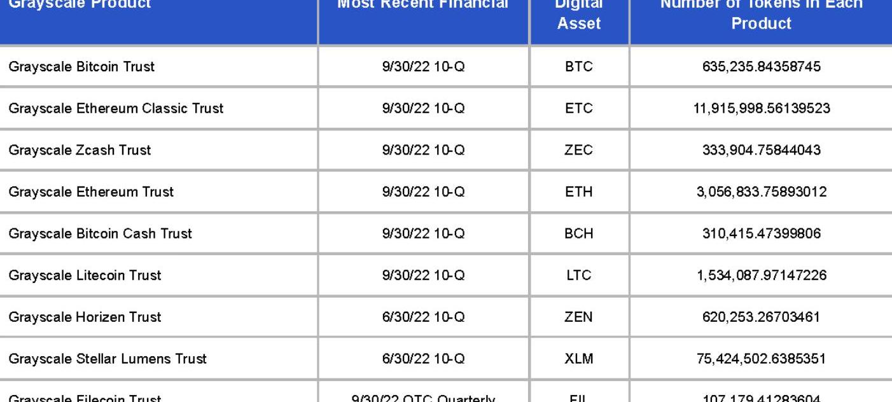This screenshot has height=402, width=892.
Task: Select token count 1,534,087.97147226
Action: click(761, 275)
